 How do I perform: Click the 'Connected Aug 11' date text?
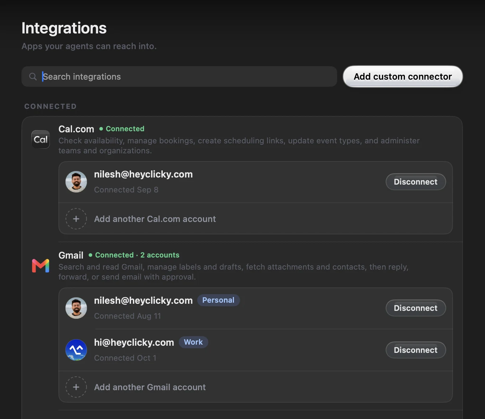(127, 316)
